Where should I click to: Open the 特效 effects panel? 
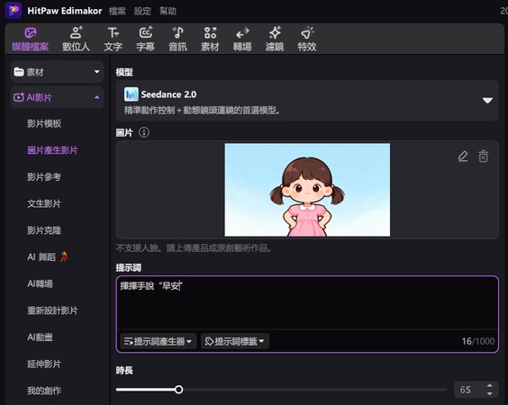307,40
